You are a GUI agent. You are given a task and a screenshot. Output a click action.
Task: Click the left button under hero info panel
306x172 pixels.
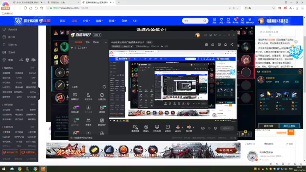coord(269,126)
